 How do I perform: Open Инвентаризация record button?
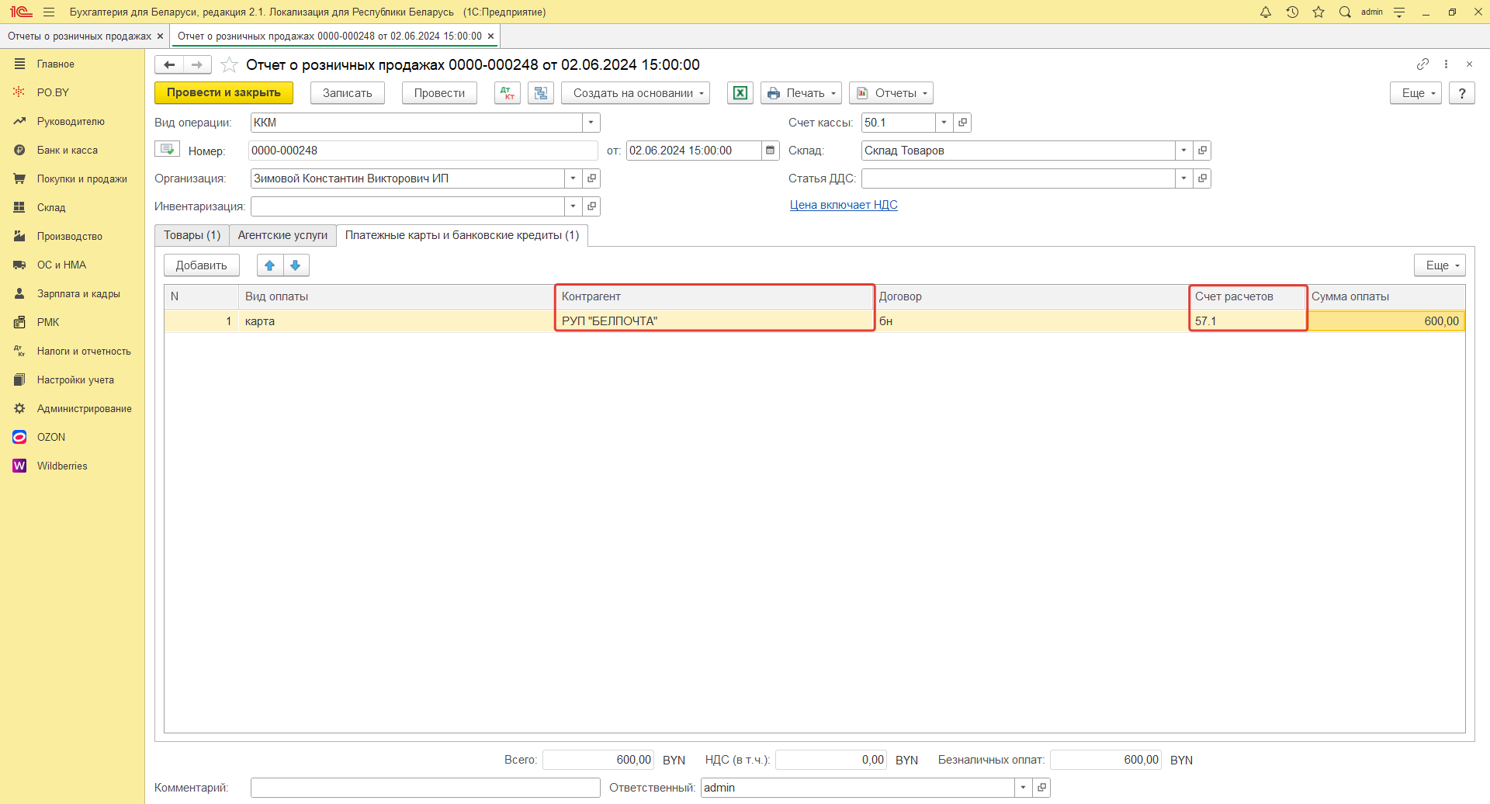tap(591, 206)
